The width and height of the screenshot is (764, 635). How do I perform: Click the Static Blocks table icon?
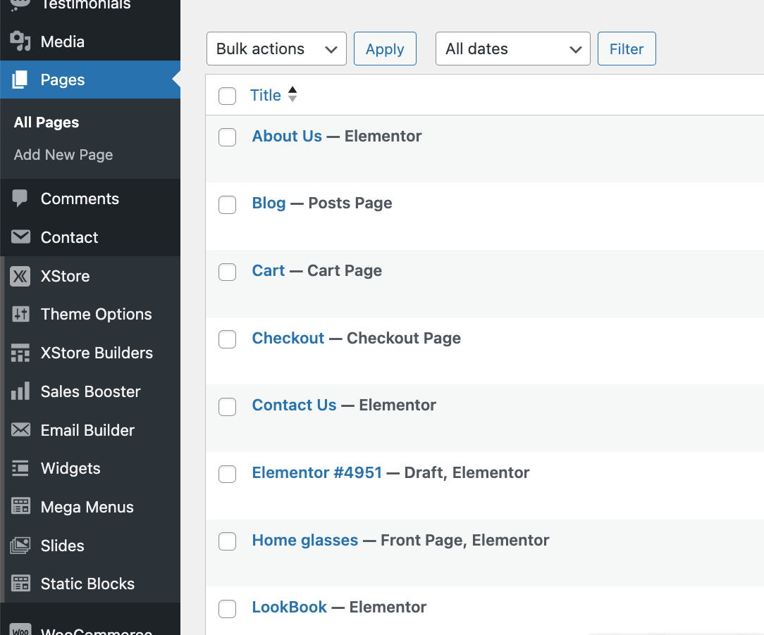pyautogui.click(x=20, y=583)
